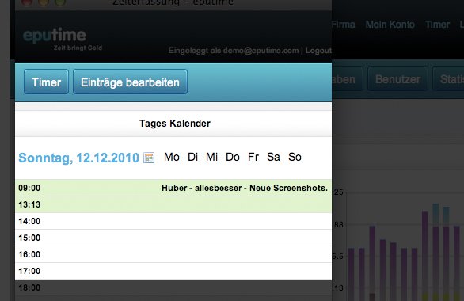Viewport: 464px width, 301px height.
Task: Go to So weekday
Action: tap(295, 157)
